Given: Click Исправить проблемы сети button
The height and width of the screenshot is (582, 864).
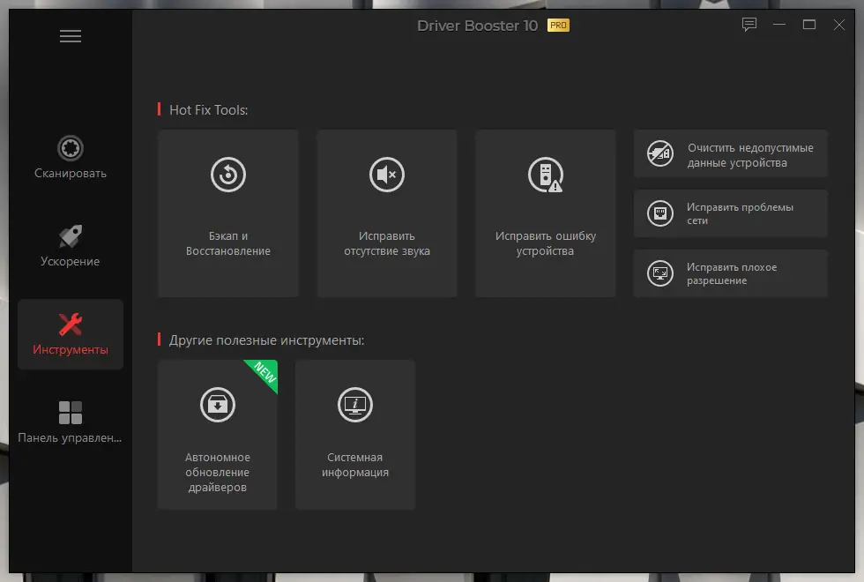Looking at the screenshot, I should [730, 213].
